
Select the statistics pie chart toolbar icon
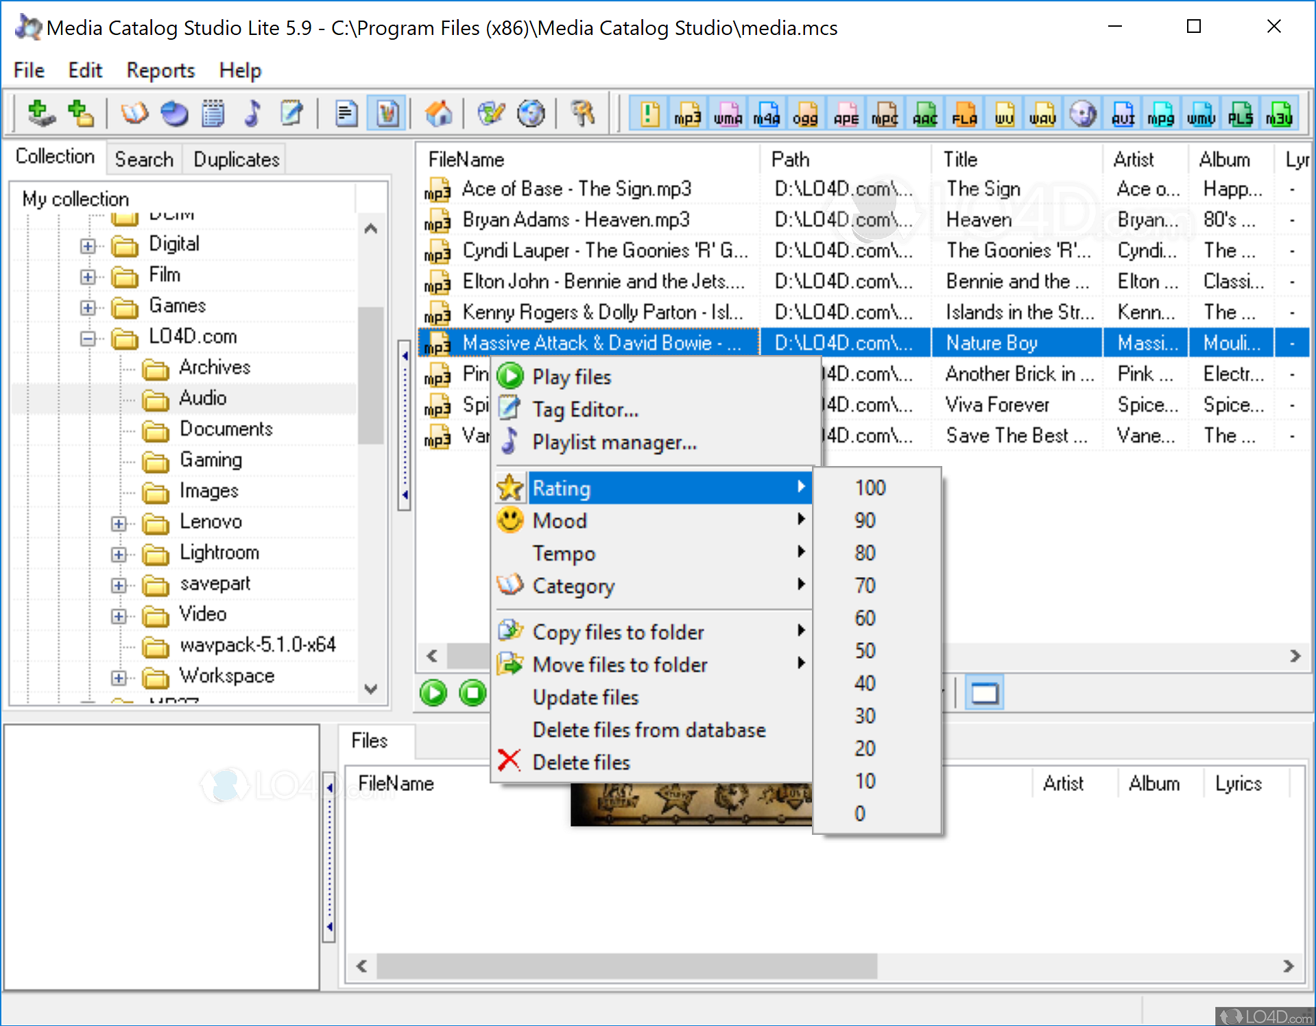[174, 113]
